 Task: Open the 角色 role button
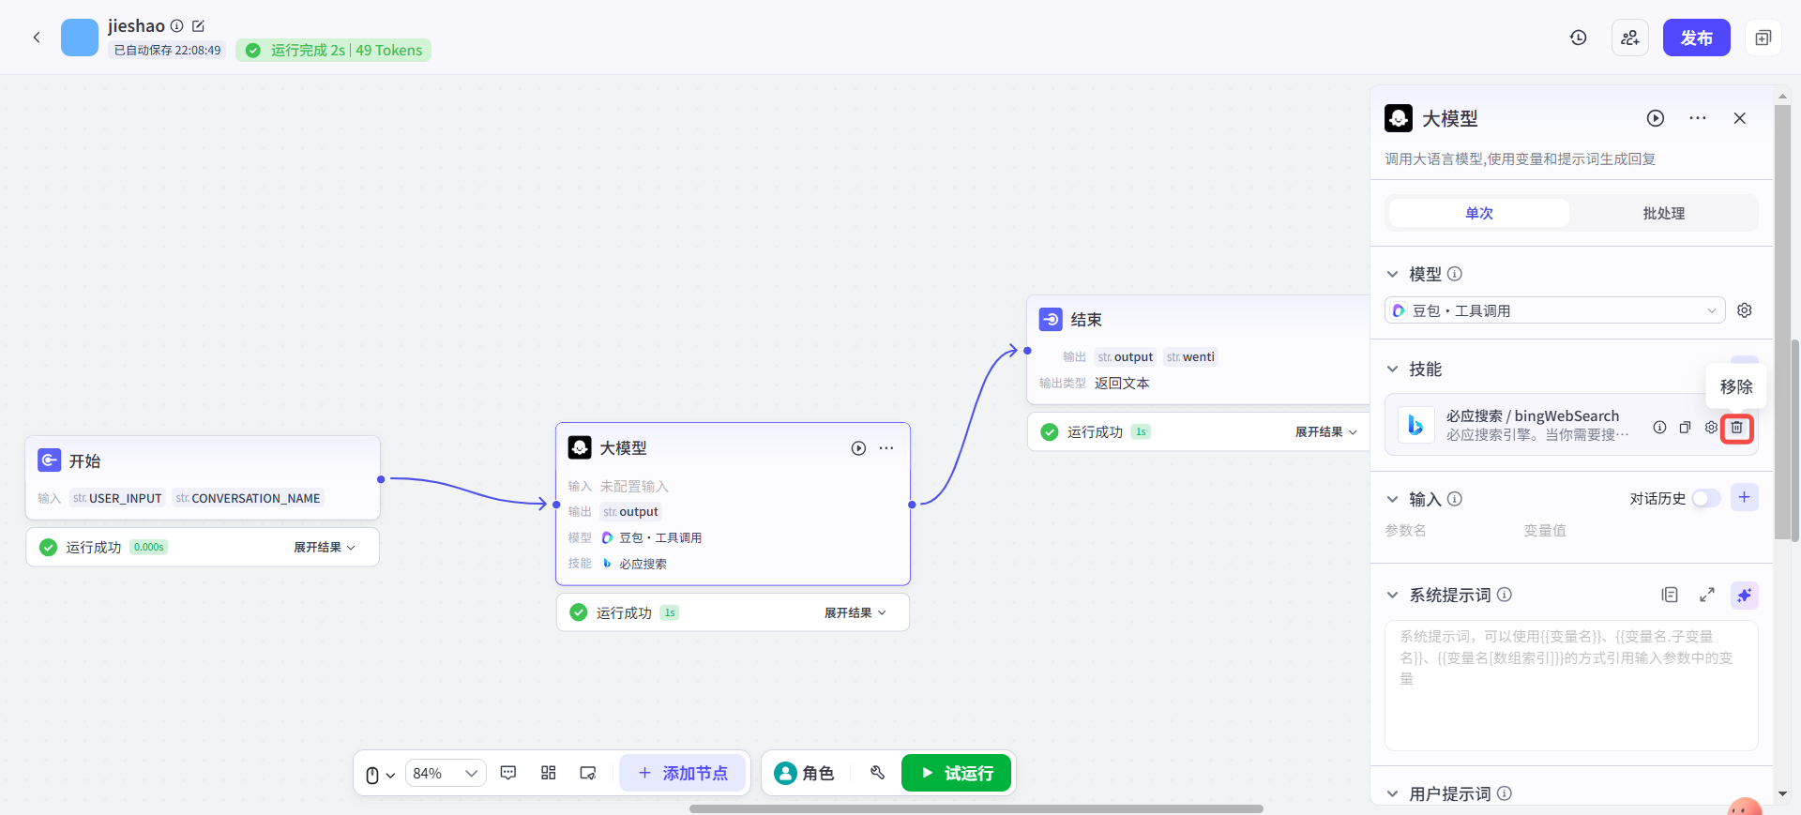[x=804, y=773]
